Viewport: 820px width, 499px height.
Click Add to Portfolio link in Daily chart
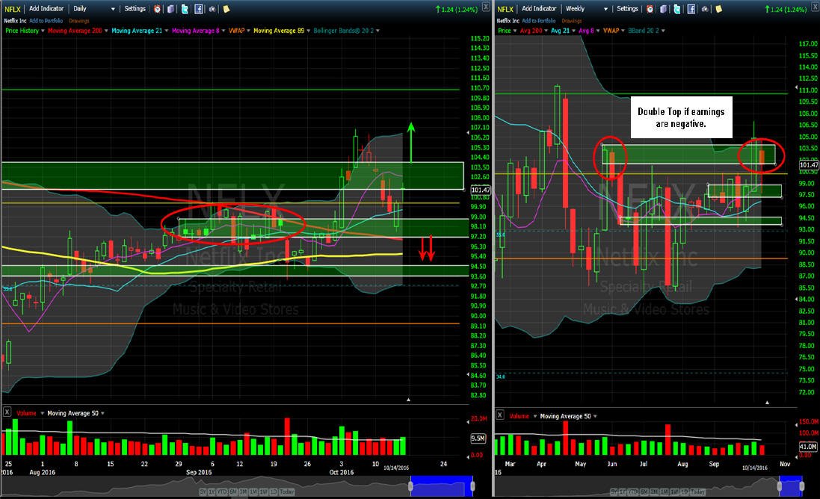coord(46,21)
